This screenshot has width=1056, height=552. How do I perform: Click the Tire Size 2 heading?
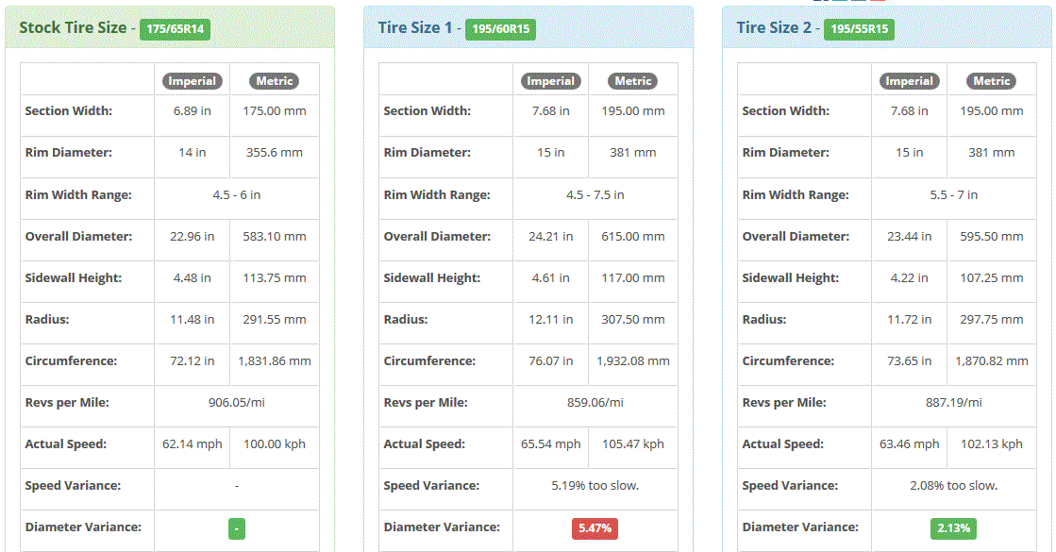774,27
